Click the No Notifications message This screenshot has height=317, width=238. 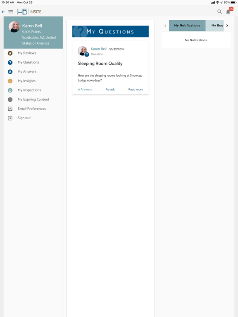196,40
